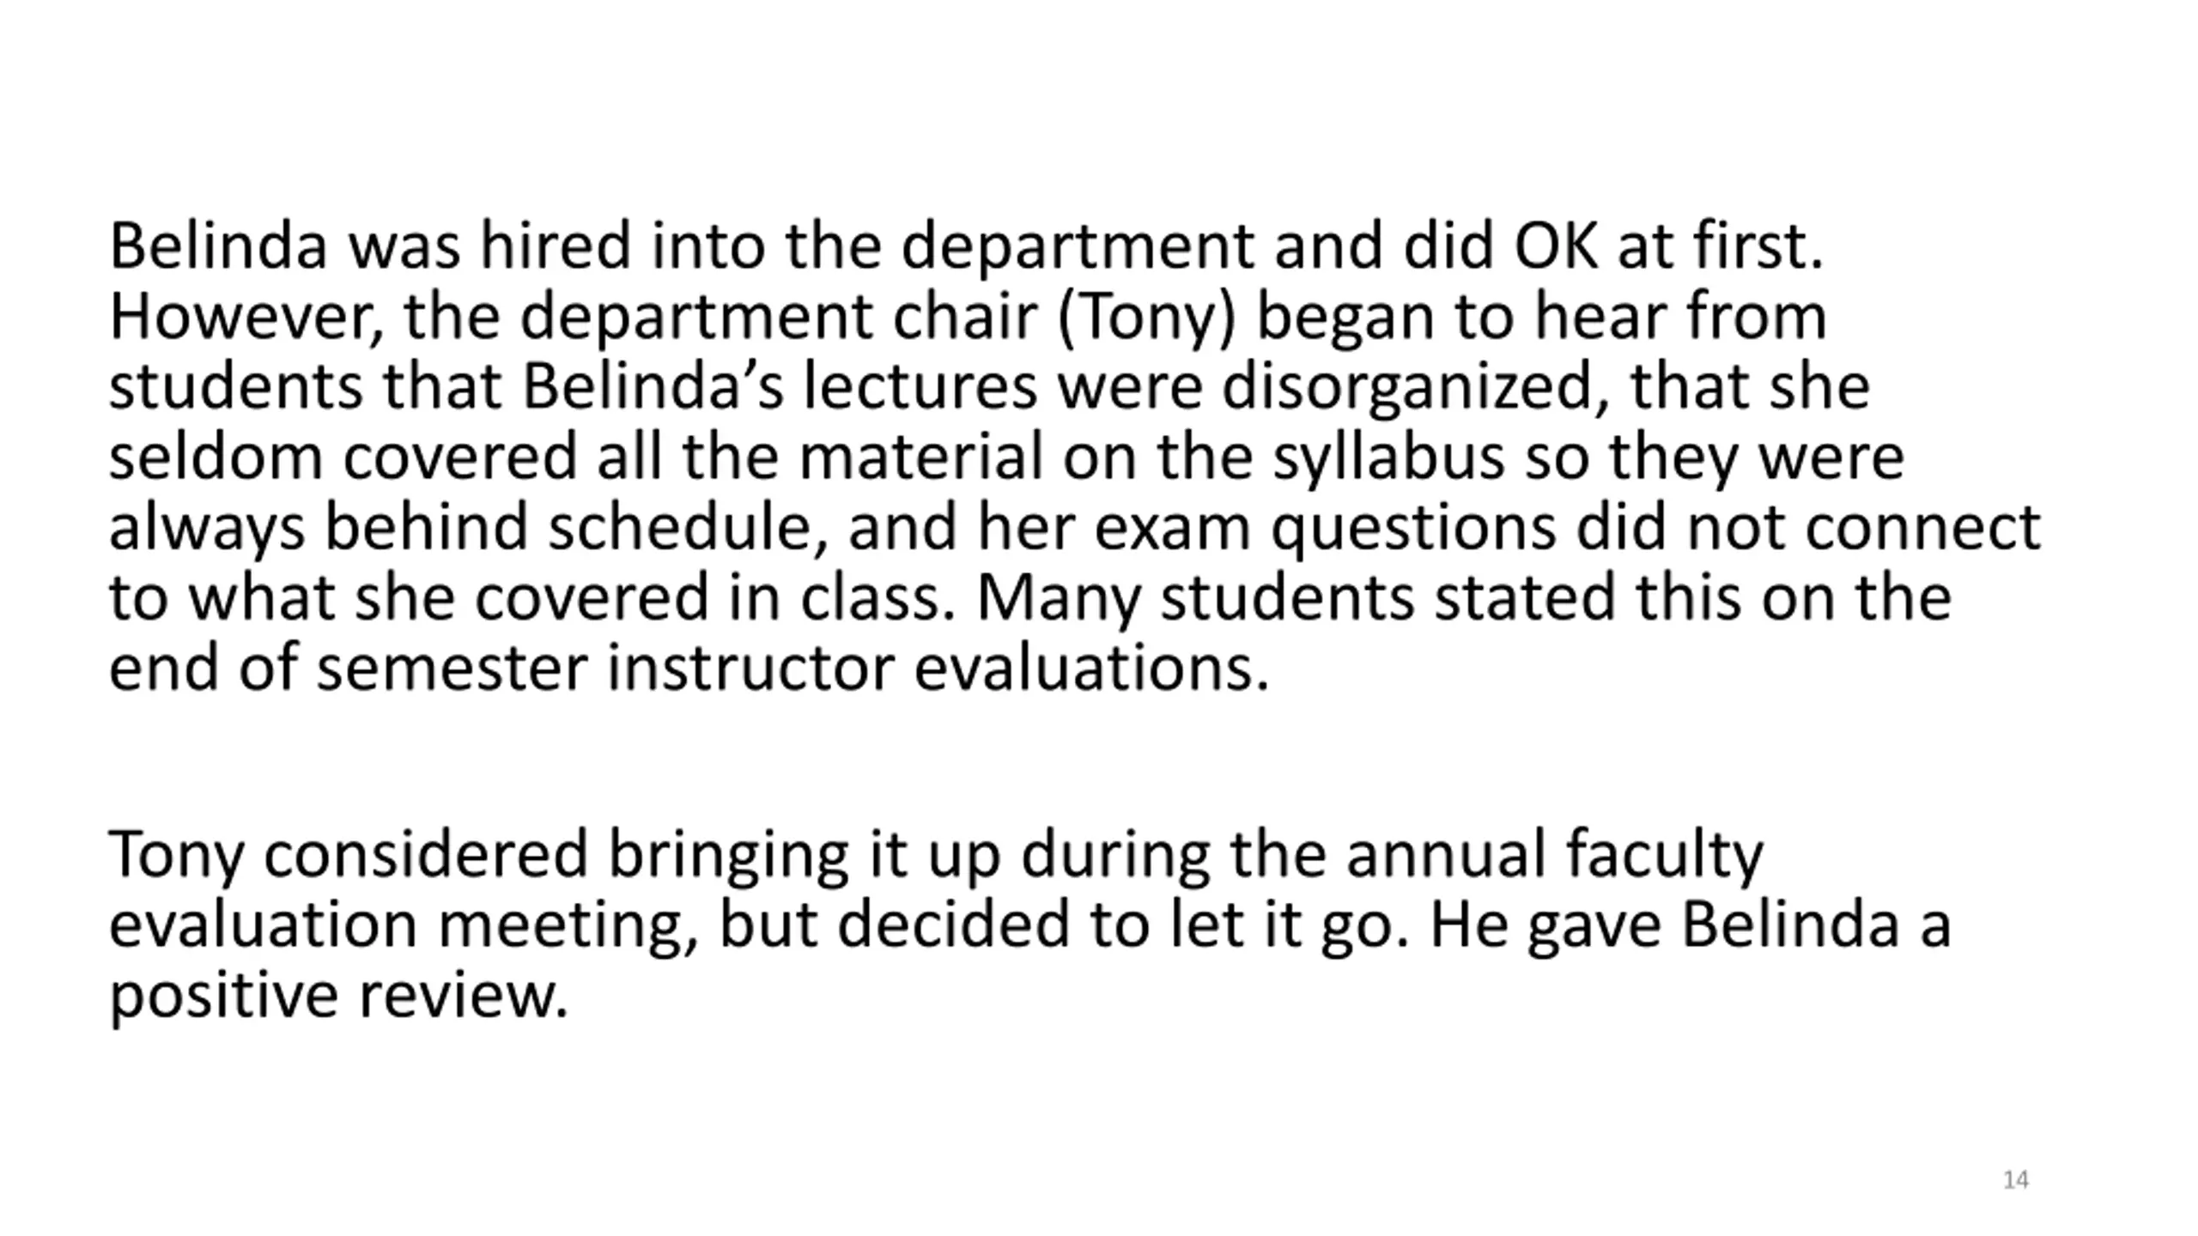Click the word "Tony" starting the second paragraph
This screenshot has width=2198, height=1236.
(176, 857)
